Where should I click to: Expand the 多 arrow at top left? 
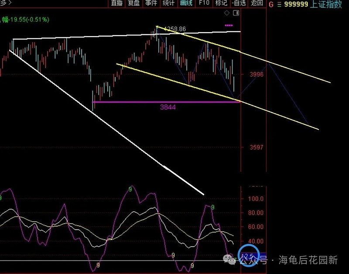click(6, 3)
